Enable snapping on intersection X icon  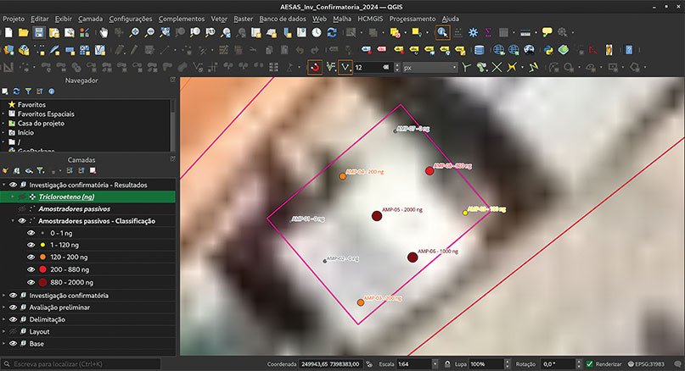point(497,68)
